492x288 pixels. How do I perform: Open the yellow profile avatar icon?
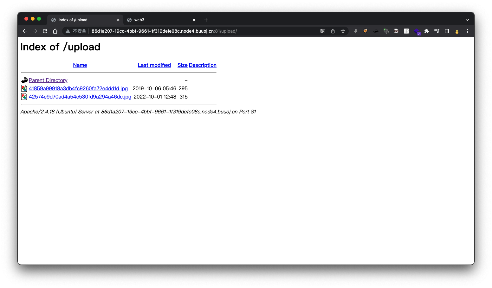coord(457,31)
